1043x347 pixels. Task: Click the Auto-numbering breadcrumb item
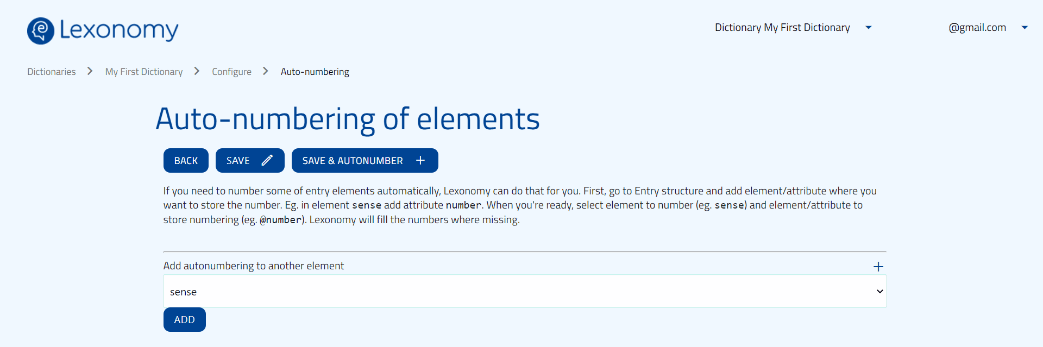coord(315,72)
